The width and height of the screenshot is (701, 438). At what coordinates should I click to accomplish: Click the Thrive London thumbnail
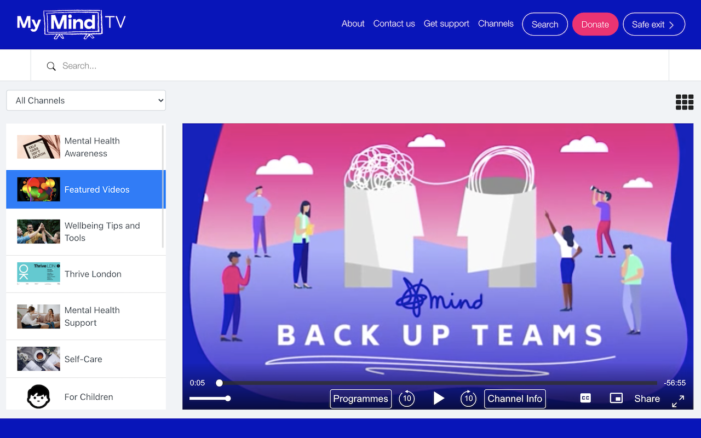(38, 274)
